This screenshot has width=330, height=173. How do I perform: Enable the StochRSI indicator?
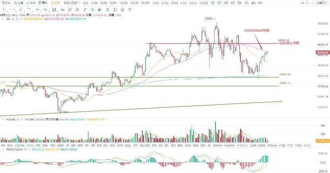pyautogui.click(x=145, y=145)
